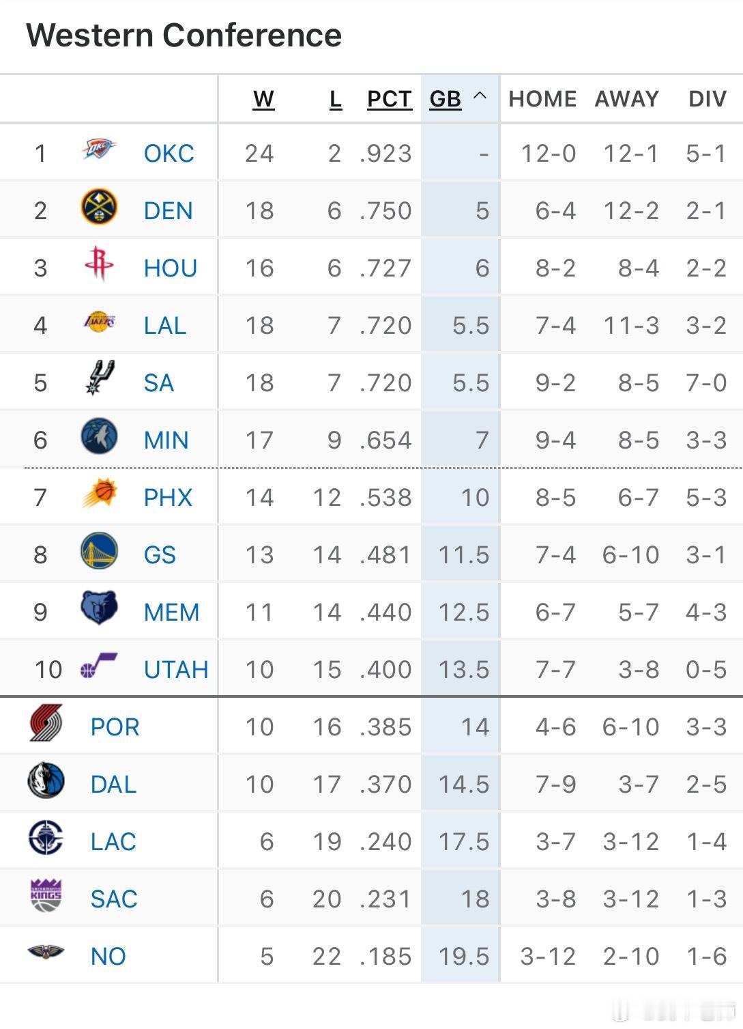This screenshot has width=743, height=1029.
Task: Open the DAL team page link
Action: pos(113,784)
